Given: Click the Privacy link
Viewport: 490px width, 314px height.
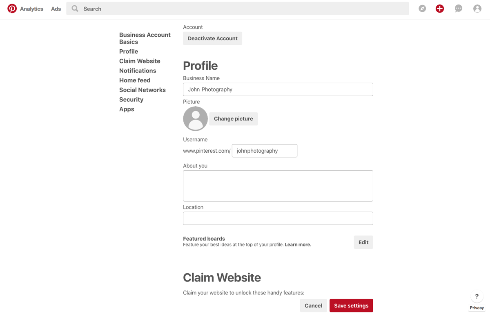Looking at the screenshot, I should pos(476,308).
